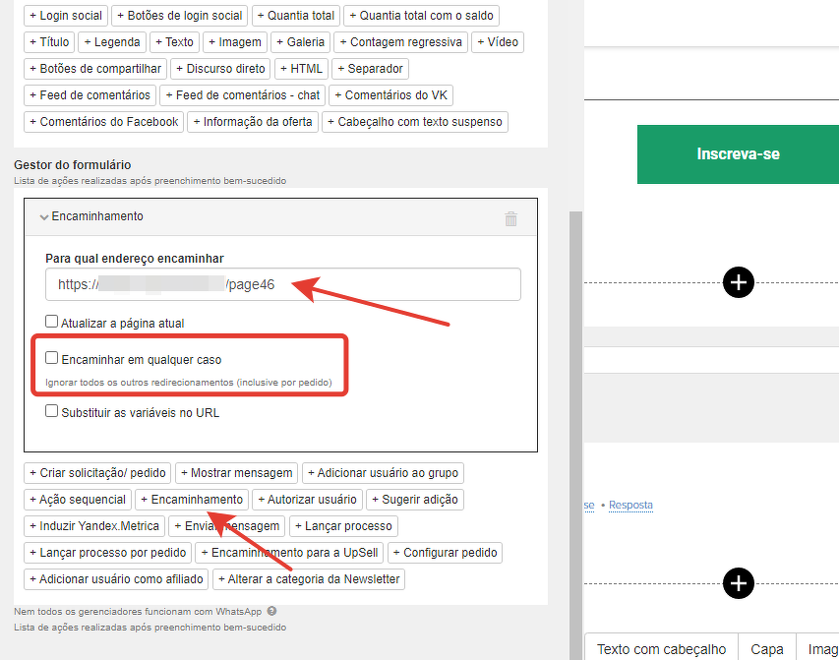Add the '+ Encaminhamento' action
839x660 pixels.
[x=191, y=500]
